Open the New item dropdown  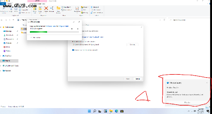(66, 7)
